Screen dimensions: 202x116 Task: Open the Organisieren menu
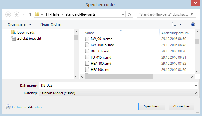click(19, 24)
